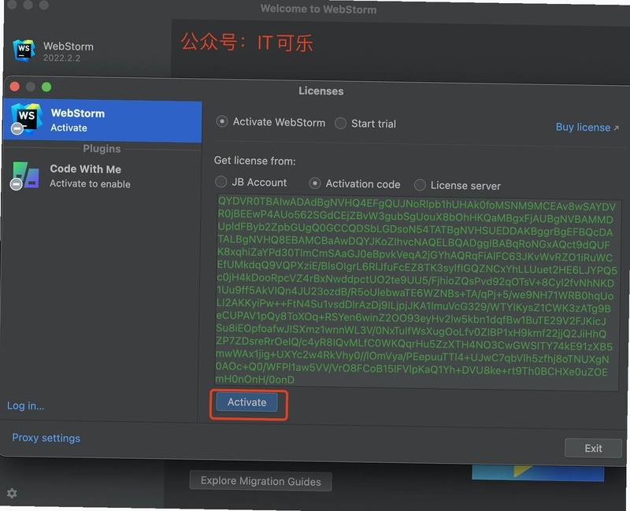Select the Start trial radio button

340,123
